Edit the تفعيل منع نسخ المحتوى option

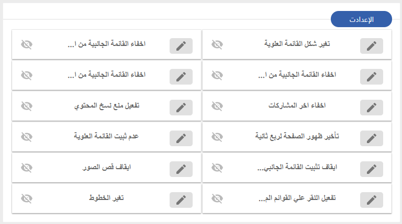pyautogui.click(x=181, y=108)
